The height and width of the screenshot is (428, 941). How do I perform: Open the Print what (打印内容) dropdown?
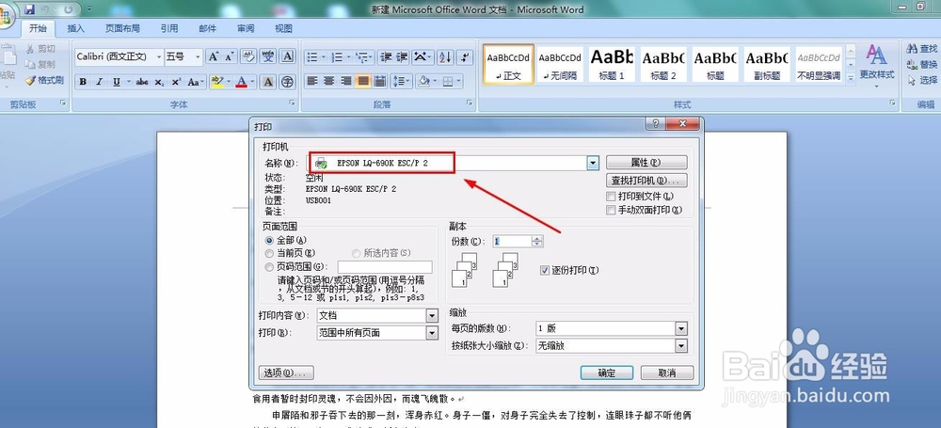(x=432, y=316)
